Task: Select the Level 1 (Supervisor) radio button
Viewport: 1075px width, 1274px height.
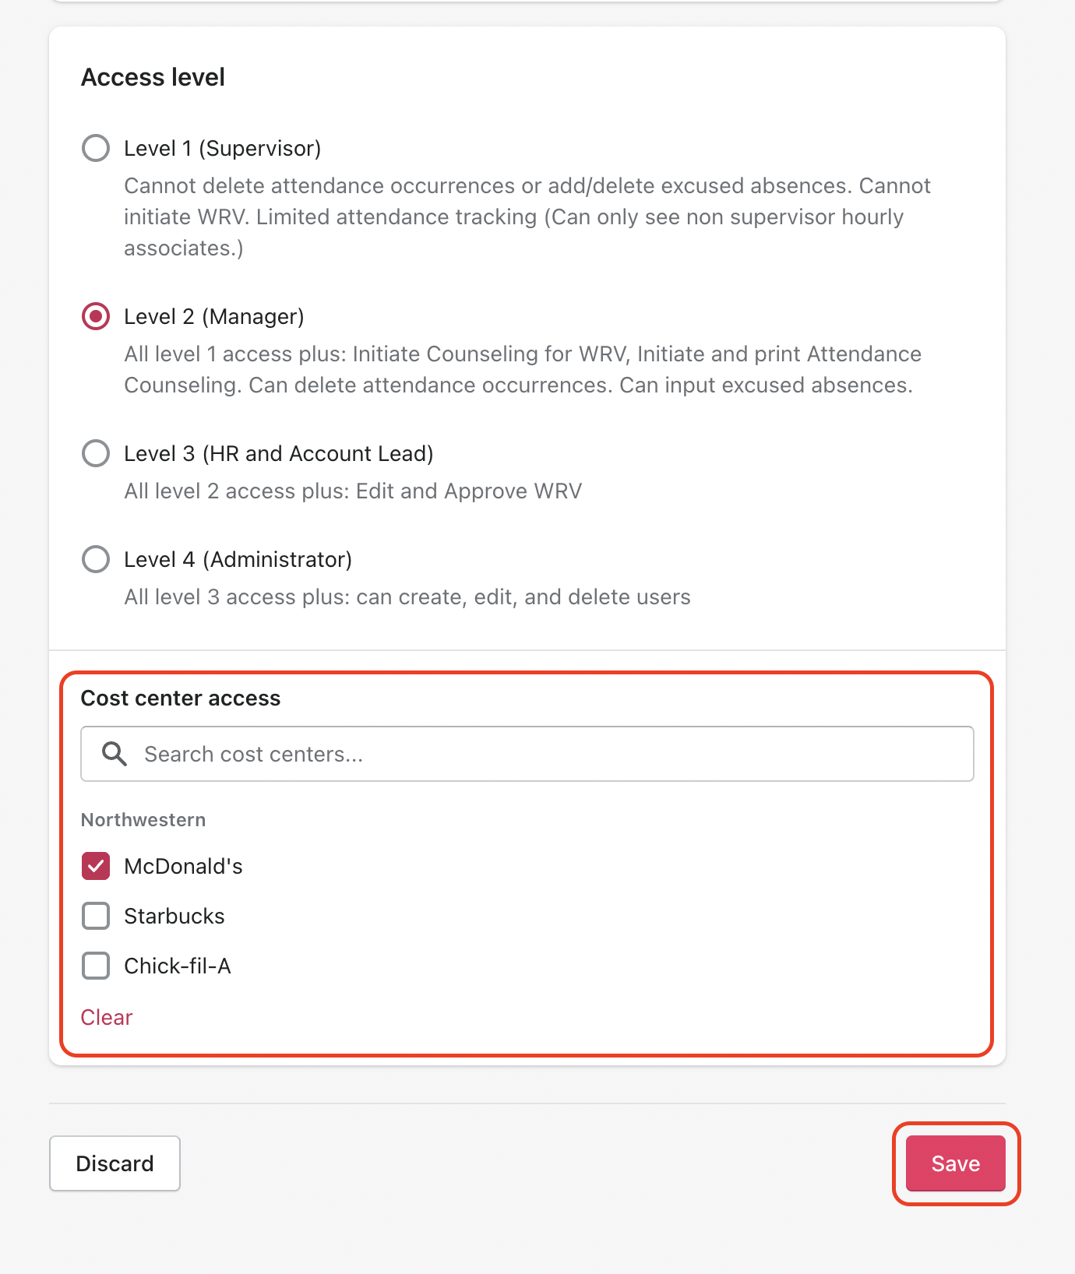Action: point(96,148)
